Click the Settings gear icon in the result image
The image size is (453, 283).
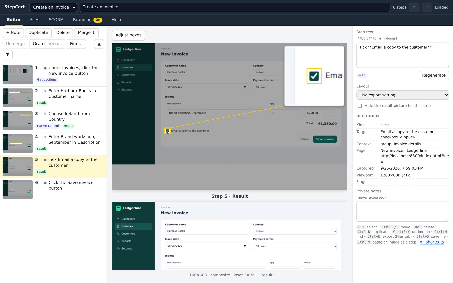tap(118, 249)
